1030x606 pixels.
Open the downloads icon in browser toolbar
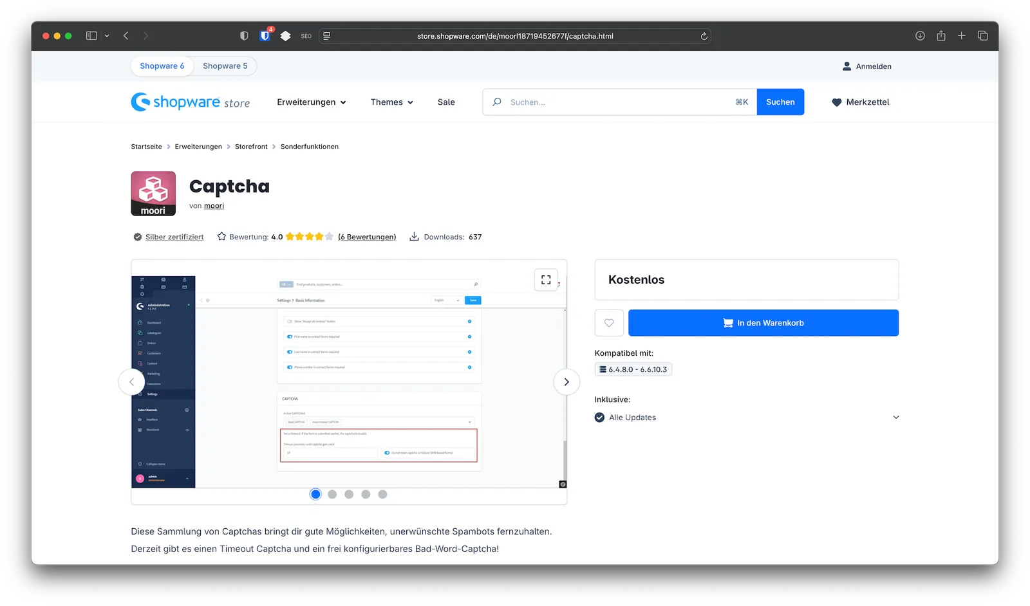[x=919, y=36]
